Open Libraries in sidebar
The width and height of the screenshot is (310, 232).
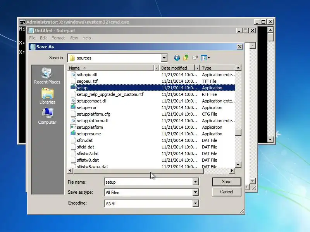(47, 96)
